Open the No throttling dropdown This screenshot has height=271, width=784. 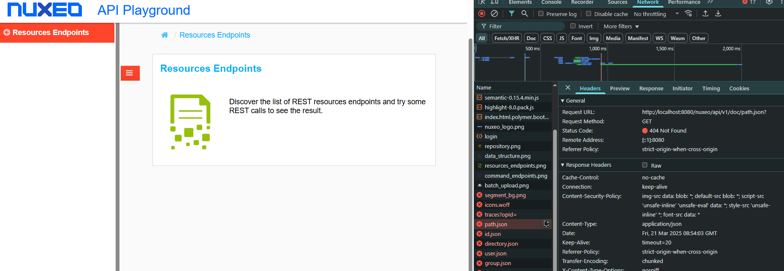click(656, 14)
